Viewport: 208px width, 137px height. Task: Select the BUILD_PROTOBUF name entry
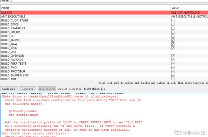pos(13,71)
